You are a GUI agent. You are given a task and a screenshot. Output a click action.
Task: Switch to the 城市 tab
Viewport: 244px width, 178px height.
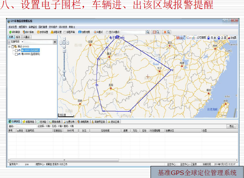click(18, 37)
